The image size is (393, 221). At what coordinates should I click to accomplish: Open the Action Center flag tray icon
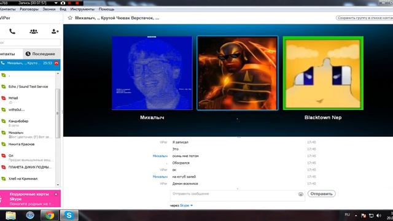(x=364, y=215)
